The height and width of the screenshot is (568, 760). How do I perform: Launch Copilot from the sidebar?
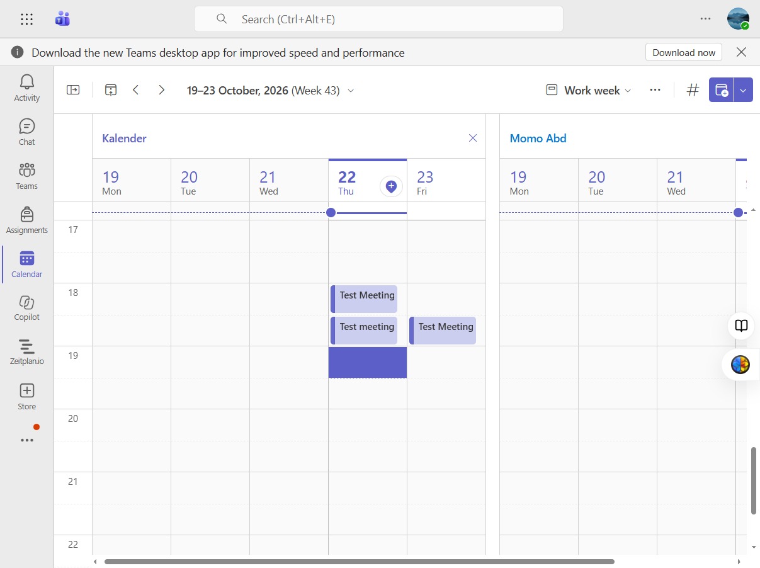(x=27, y=308)
